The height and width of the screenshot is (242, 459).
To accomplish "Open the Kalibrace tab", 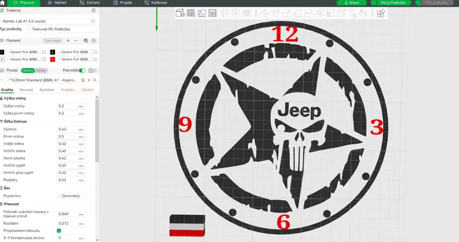I will [x=155, y=3].
